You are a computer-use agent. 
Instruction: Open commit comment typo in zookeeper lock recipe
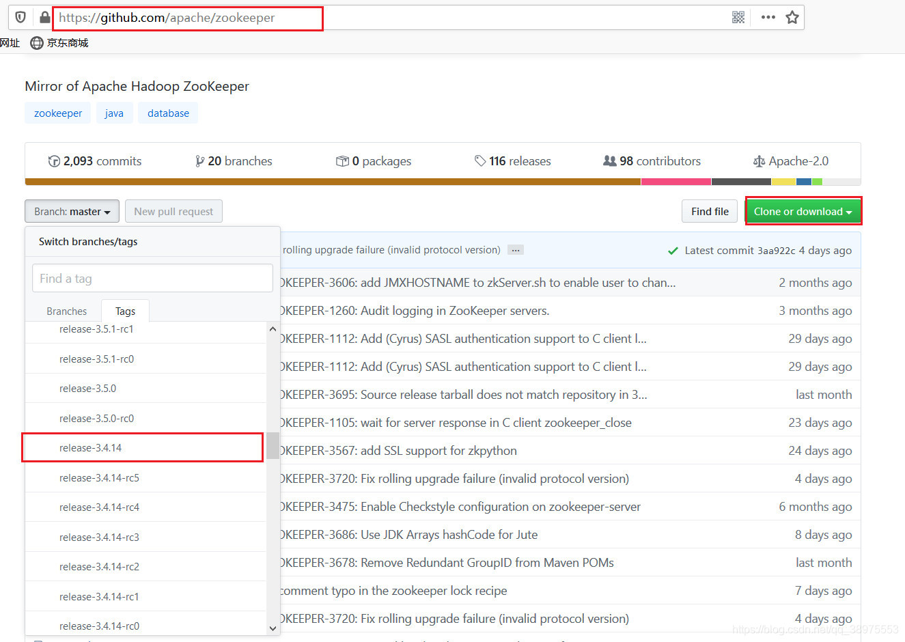point(393,591)
